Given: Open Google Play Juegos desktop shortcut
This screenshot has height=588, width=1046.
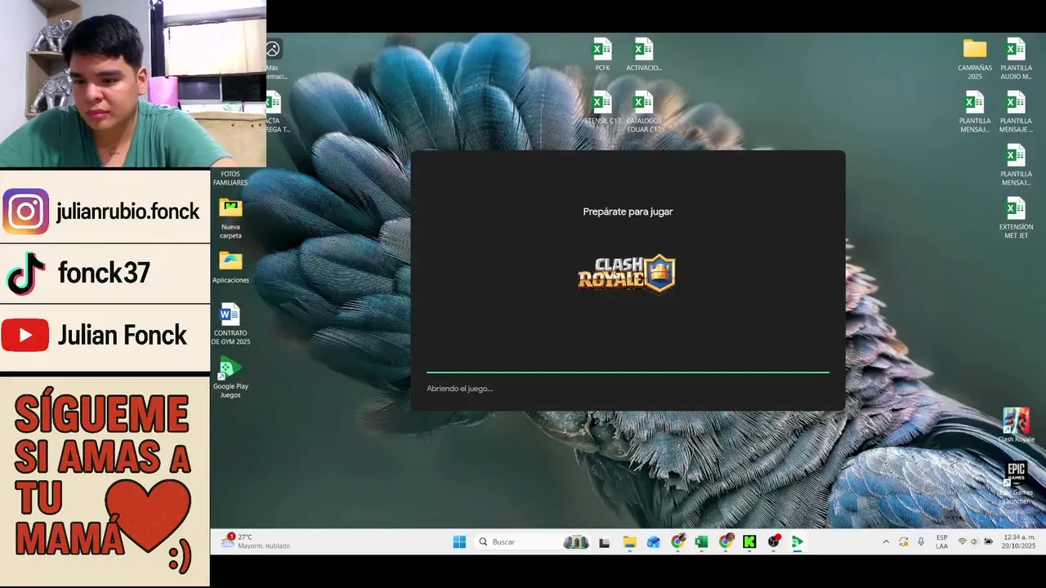Looking at the screenshot, I should click(230, 377).
